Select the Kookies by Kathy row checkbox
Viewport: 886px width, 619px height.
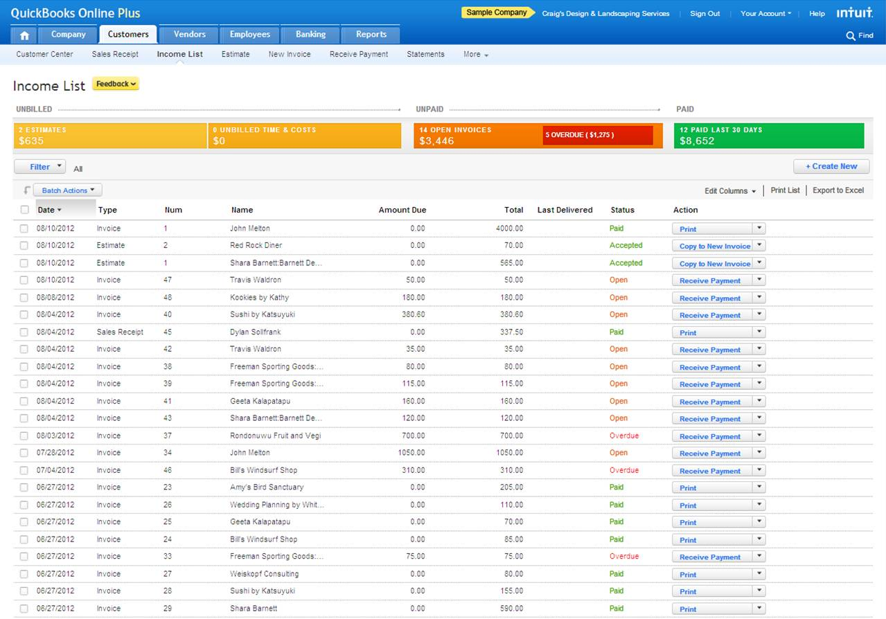tap(24, 298)
